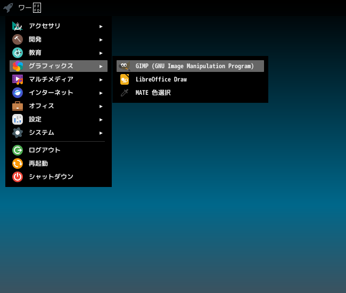Open the インターネット menu category
The width and height of the screenshot is (346, 293).
click(59, 93)
